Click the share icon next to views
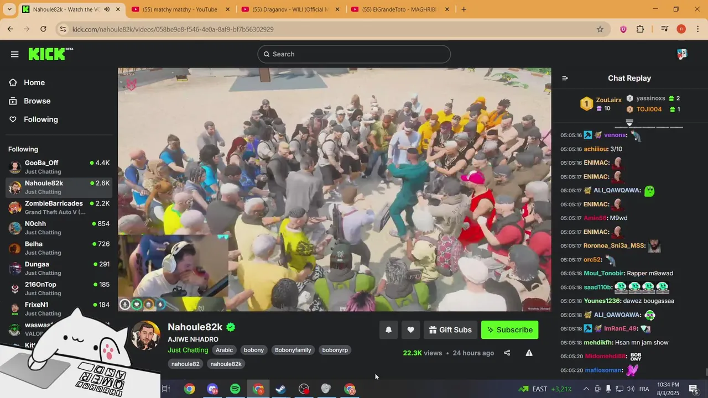The image size is (708, 398). click(507, 353)
